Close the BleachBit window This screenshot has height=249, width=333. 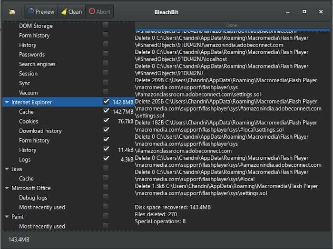click(x=321, y=12)
